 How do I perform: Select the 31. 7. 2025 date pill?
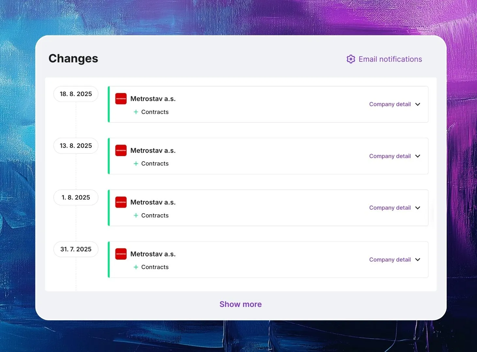coord(76,249)
